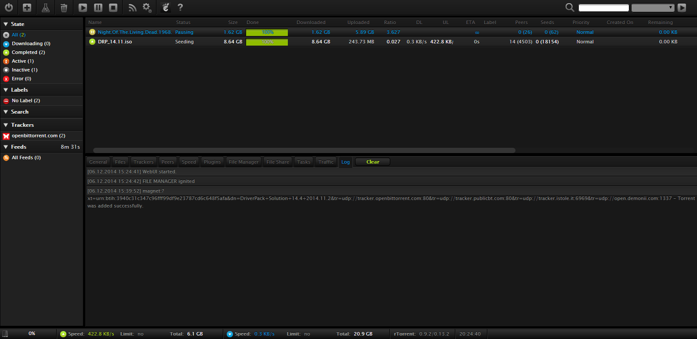The height and width of the screenshot is (339, 697).
Task: Click the Add Torrent plus icon
Action: coord(27,7)
